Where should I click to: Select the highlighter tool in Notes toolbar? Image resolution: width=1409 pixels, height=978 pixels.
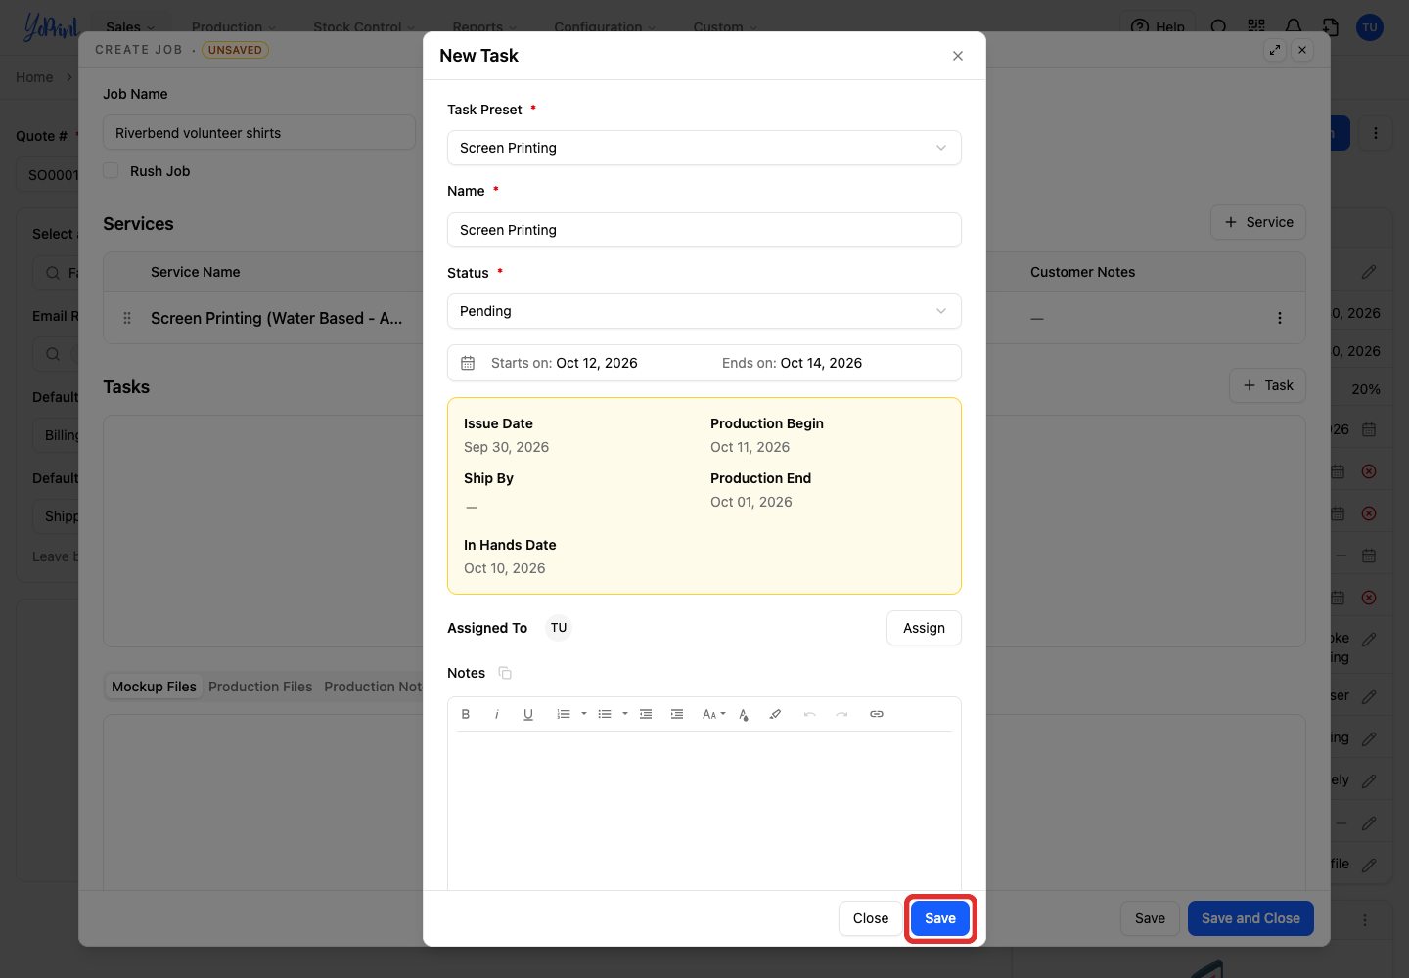[775, 714]
